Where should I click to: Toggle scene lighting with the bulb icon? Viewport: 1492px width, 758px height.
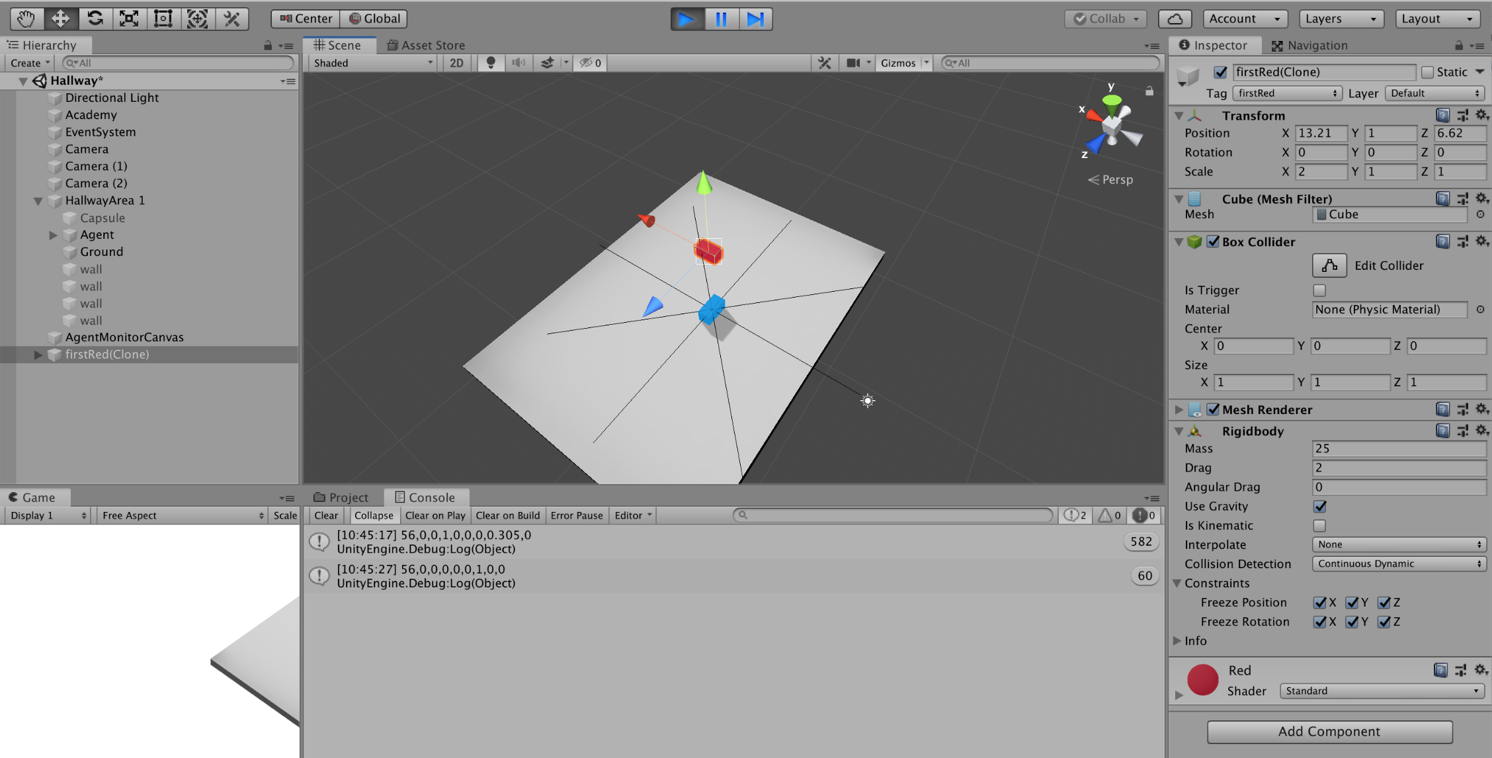(x=490, y=62)
